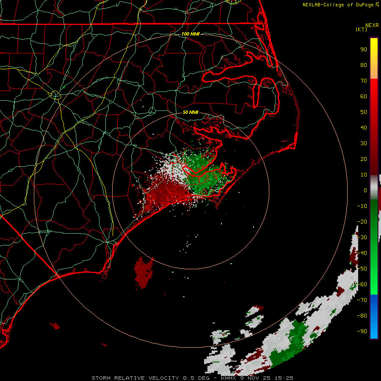This screenshot has width=381, height=381.
Task: Select the 20 knot scale label
Action: click(364, 159)
